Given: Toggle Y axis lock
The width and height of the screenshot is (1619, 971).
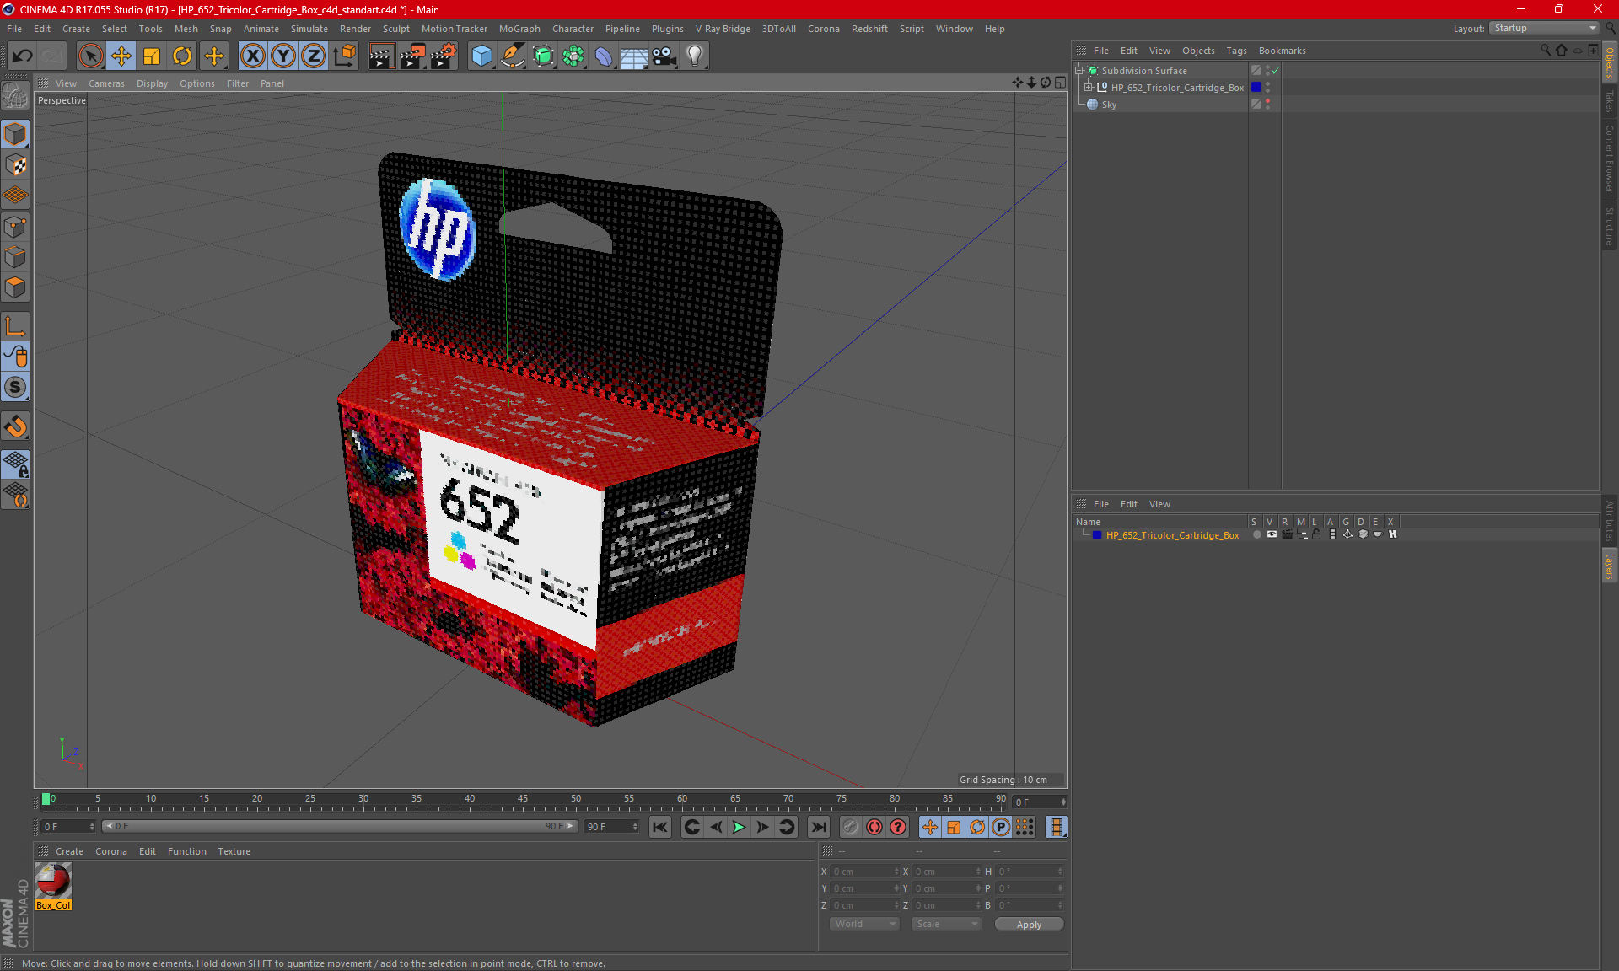Looking at the screenshot, I should pos(282,56).
